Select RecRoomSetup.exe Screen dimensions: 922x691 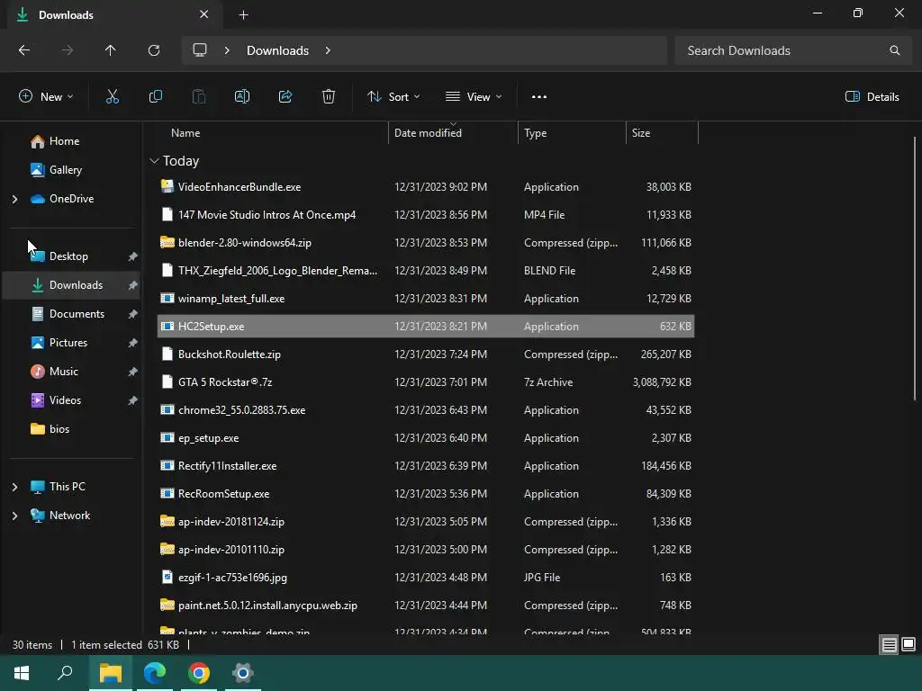click(426, 494)
